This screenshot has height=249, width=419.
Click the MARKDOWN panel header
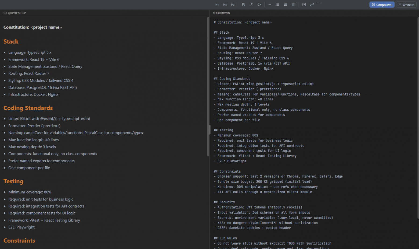(221, 13)
